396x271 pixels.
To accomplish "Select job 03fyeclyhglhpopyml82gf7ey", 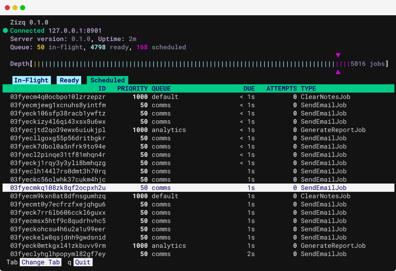I will [x=198, y=254].
